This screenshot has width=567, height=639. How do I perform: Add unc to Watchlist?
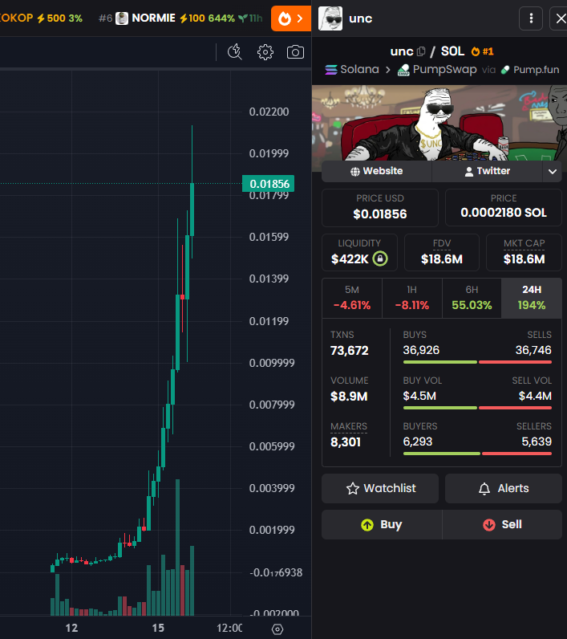point(380,488)
